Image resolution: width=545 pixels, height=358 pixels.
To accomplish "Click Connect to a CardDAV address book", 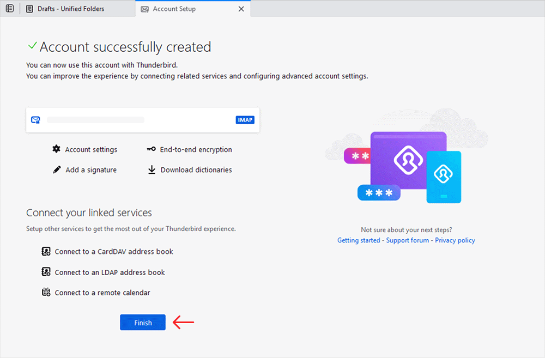I will [x=113, y=251].
